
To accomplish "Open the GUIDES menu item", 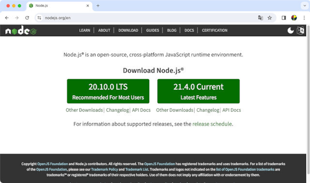I will pos(153,30).
